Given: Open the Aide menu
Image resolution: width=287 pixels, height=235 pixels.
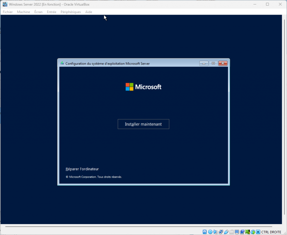Looking at the screenshot, I should tap(89, 12).
